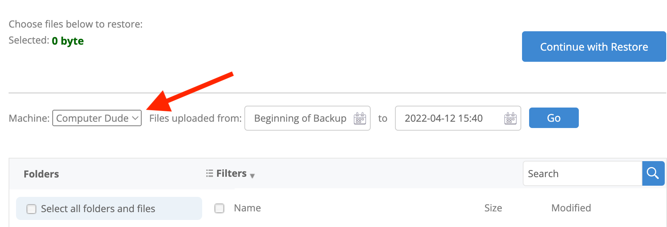This screenshot has width=667, height=227.
Task: Click the magnifying glass search button
Action: (653, 173)
